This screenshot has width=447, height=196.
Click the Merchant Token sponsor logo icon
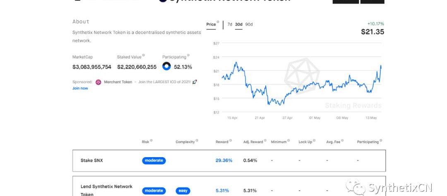pos(99,82)
